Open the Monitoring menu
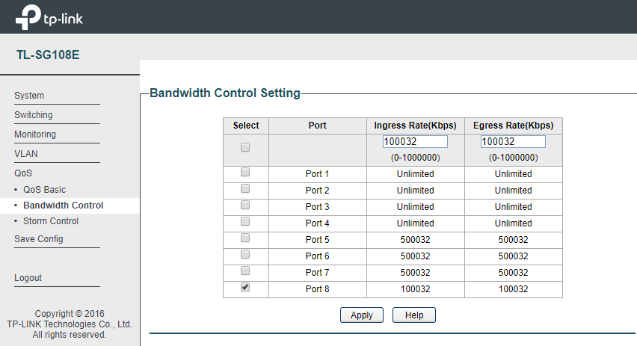The image size is (637, 346). [35, 135]
